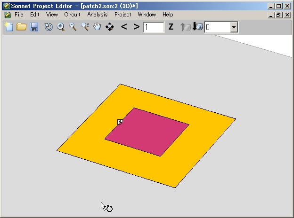Create a new project with New icon
The image size is (294, 218).
click(8, 27)
